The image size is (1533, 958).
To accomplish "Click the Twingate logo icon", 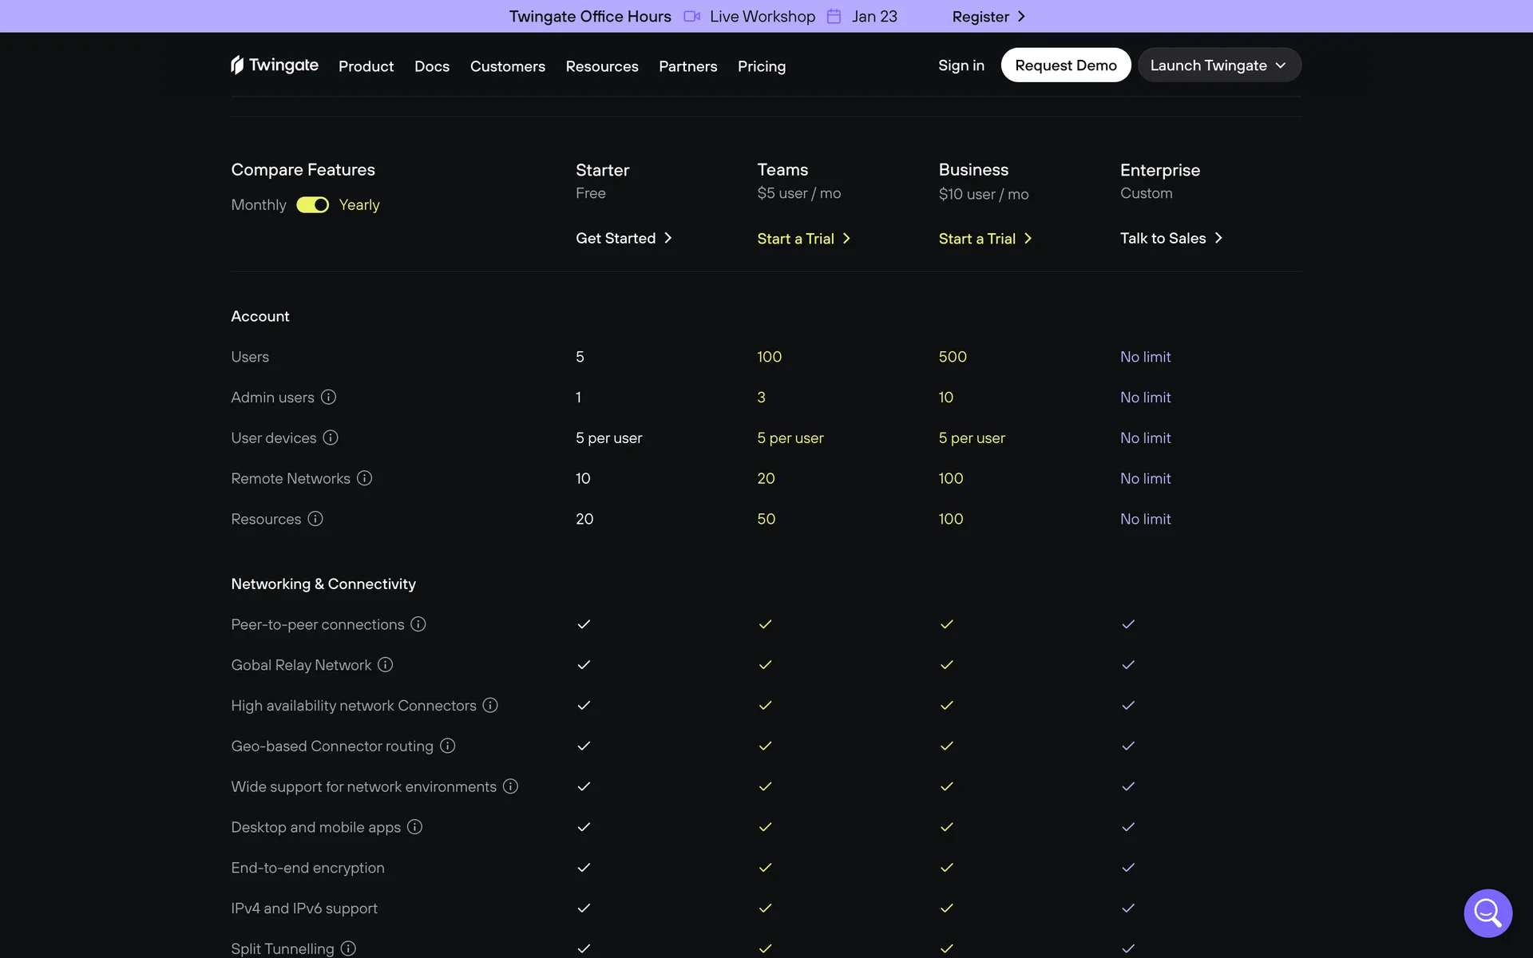I will [x=237, y=65].
